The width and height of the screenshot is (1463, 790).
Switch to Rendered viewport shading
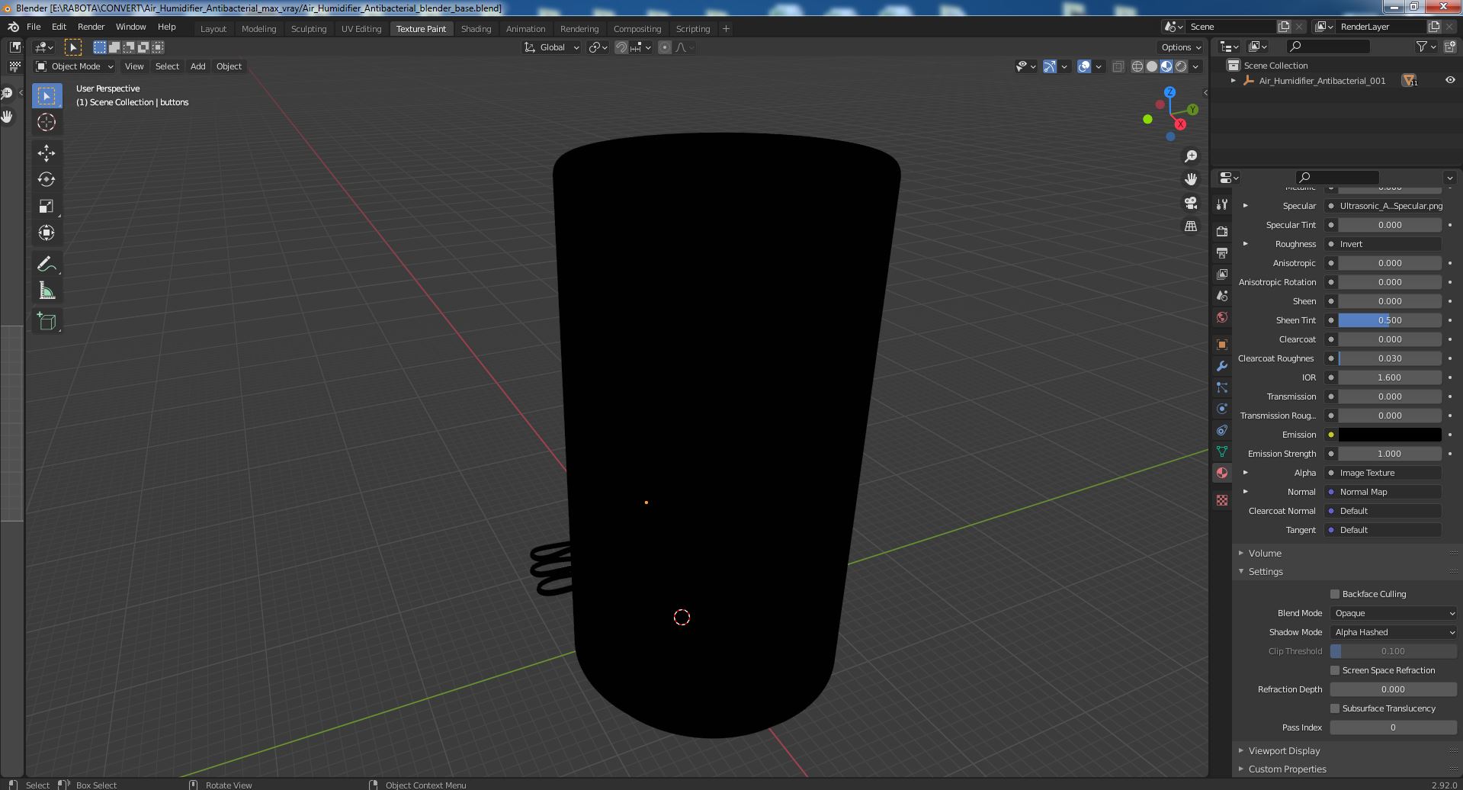coord(1181,66)
